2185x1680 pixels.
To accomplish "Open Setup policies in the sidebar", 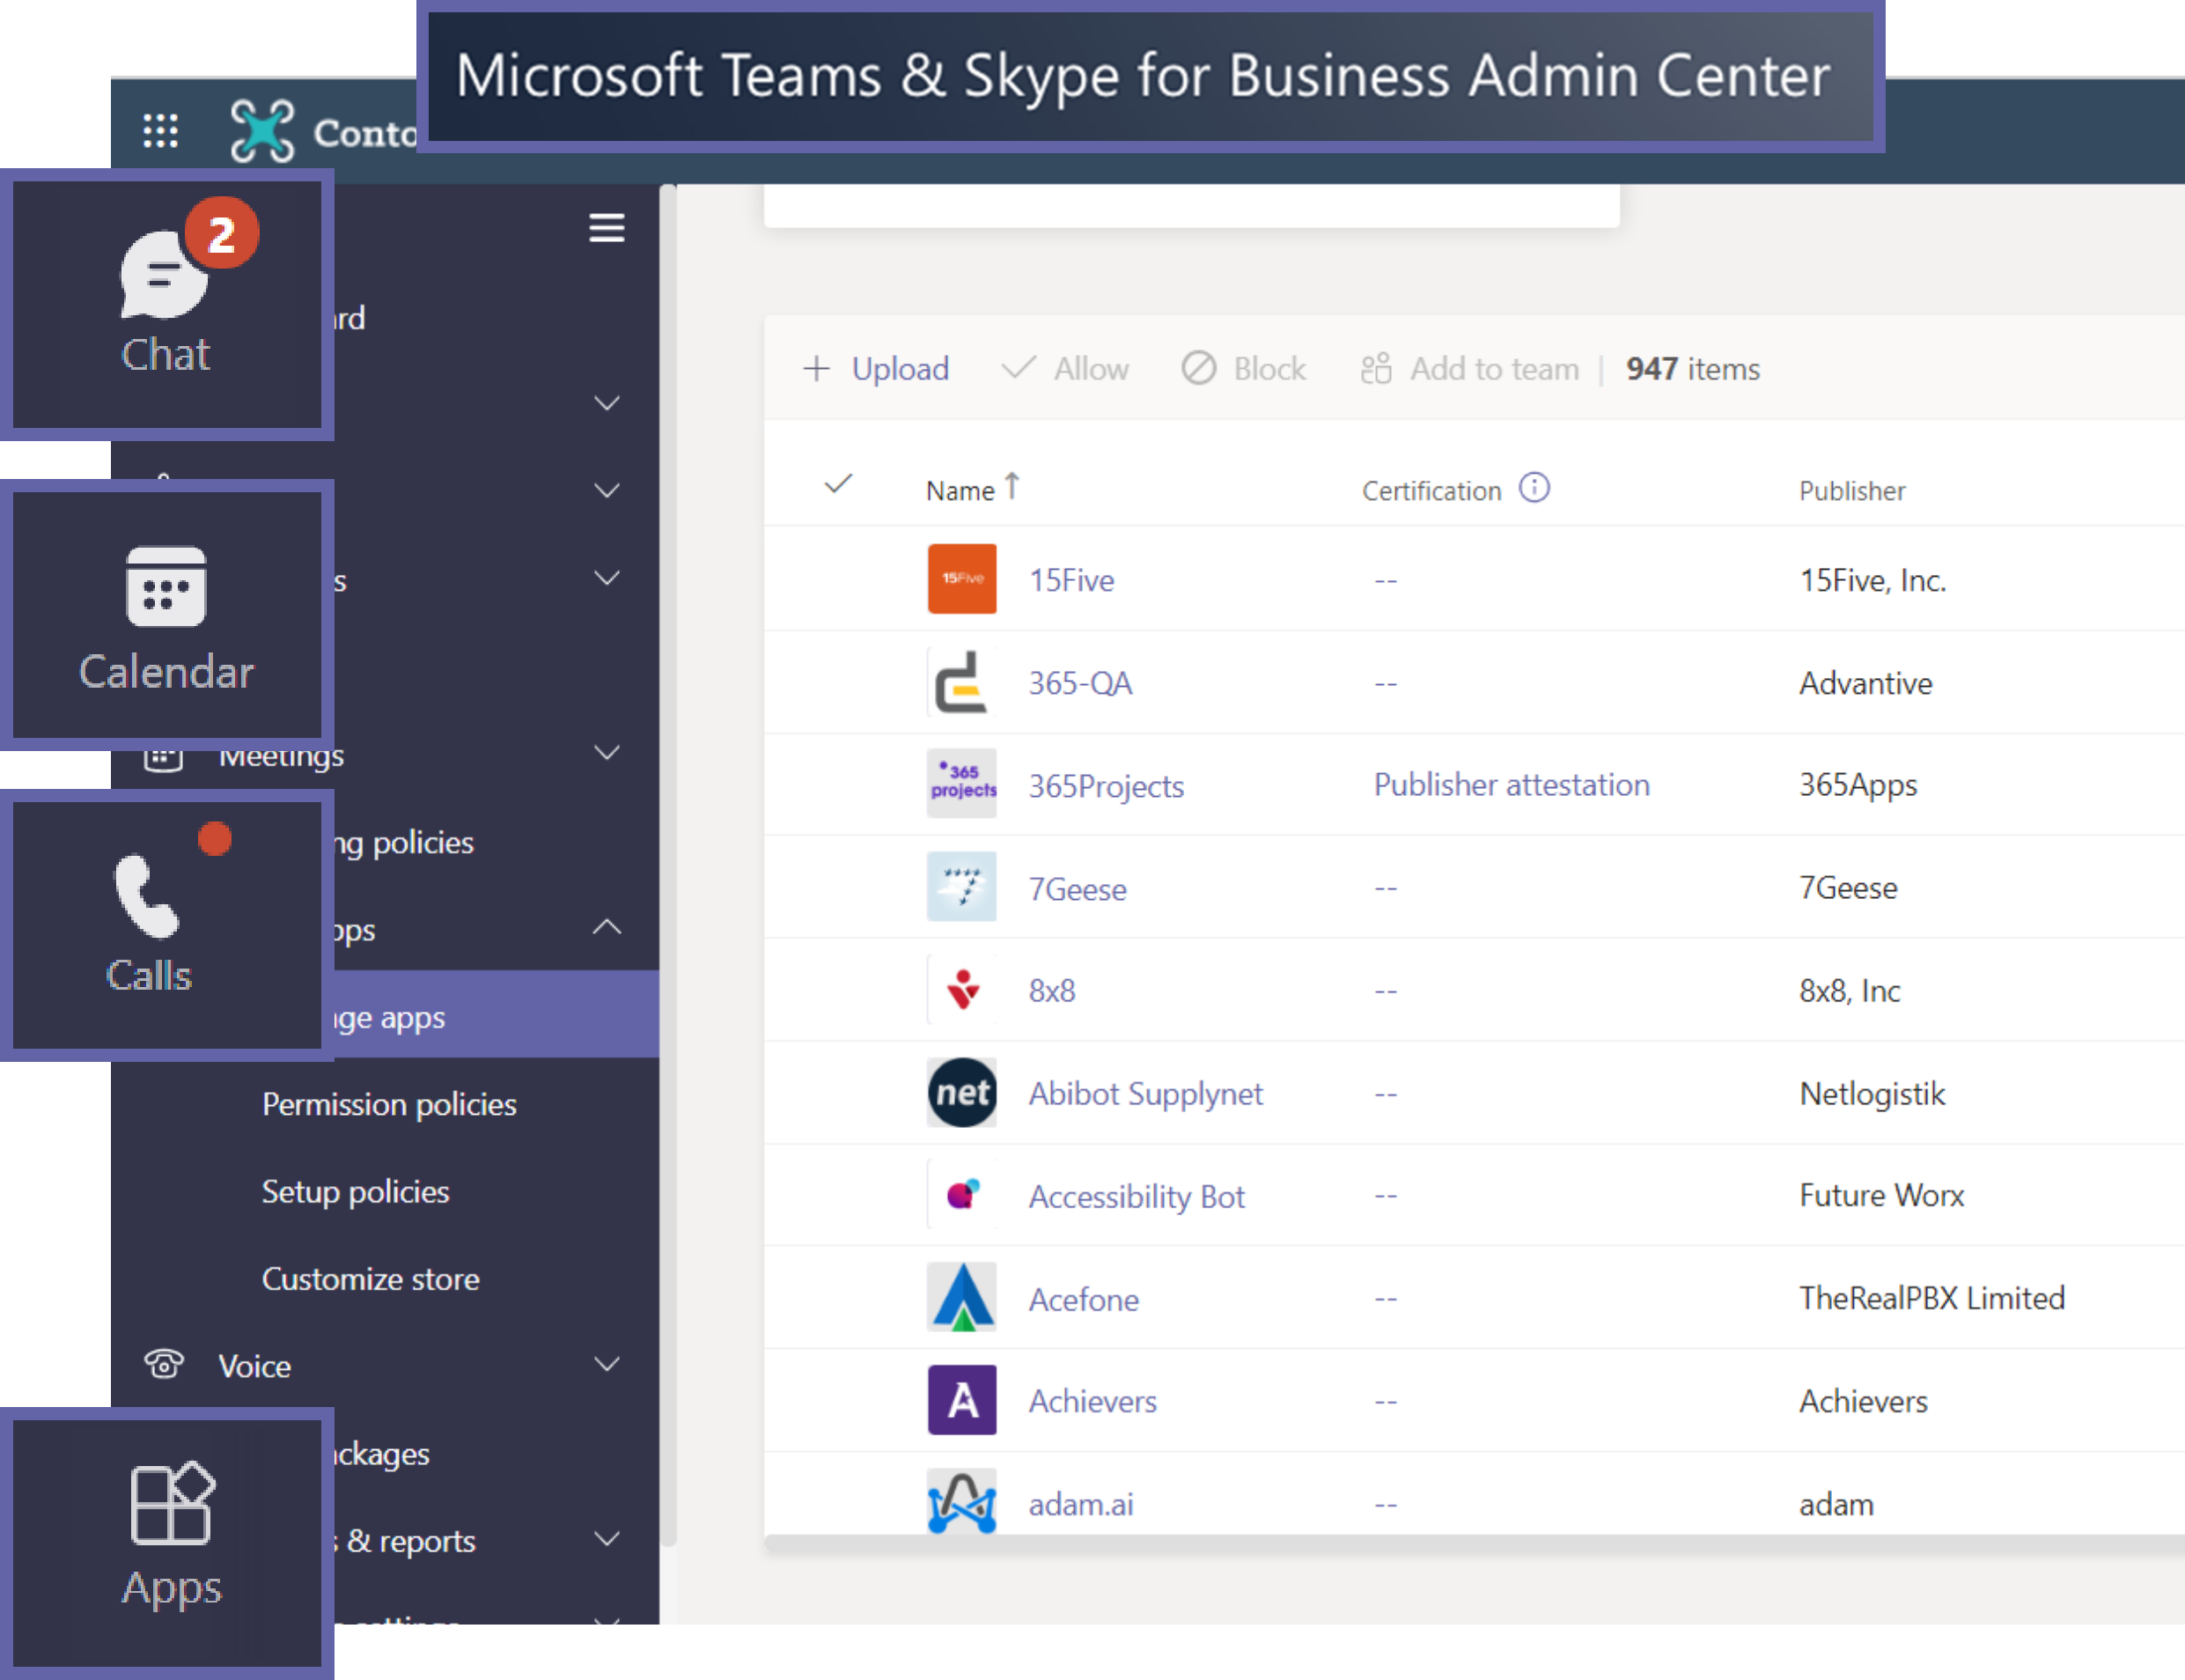I will (x=355, y=1191).
